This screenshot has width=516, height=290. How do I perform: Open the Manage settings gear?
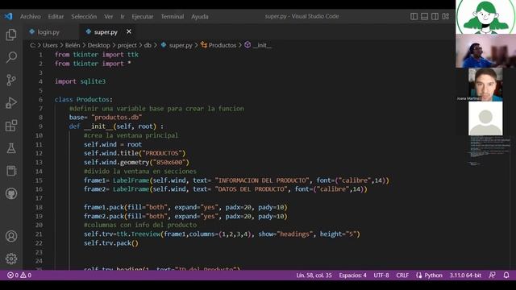[x=11, y=259]
